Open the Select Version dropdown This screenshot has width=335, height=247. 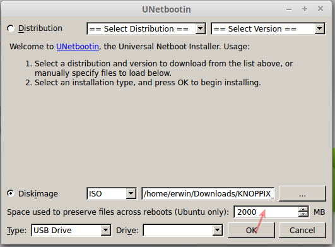click(x=268, y=28)
